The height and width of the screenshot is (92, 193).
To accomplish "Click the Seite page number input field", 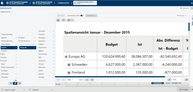I will pos(75,80).
